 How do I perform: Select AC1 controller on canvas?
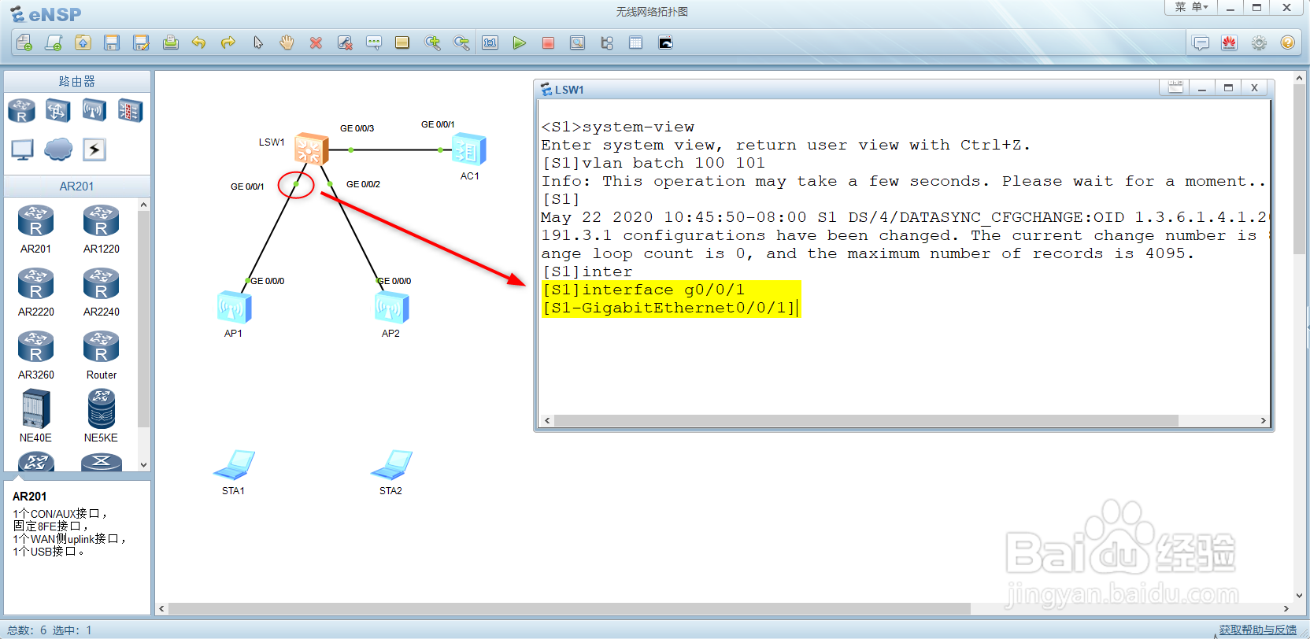469,150
